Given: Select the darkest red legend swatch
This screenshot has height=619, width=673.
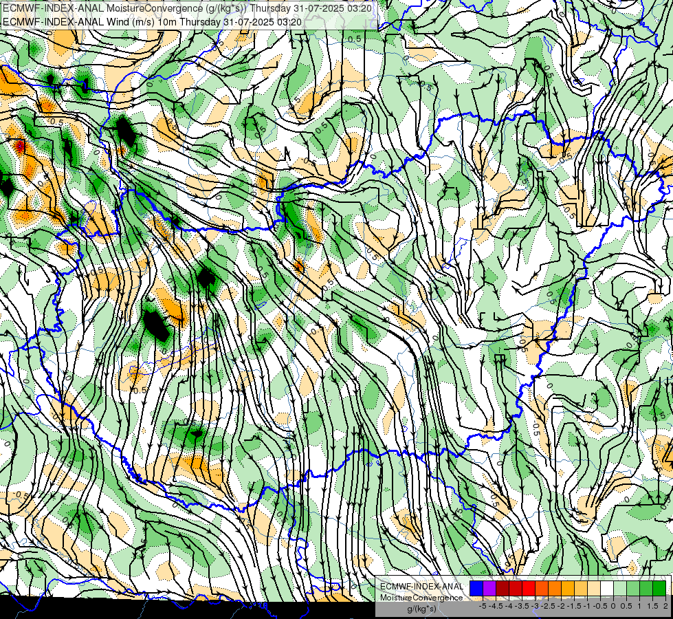Looking at the screenshot, I should point(503,588).
